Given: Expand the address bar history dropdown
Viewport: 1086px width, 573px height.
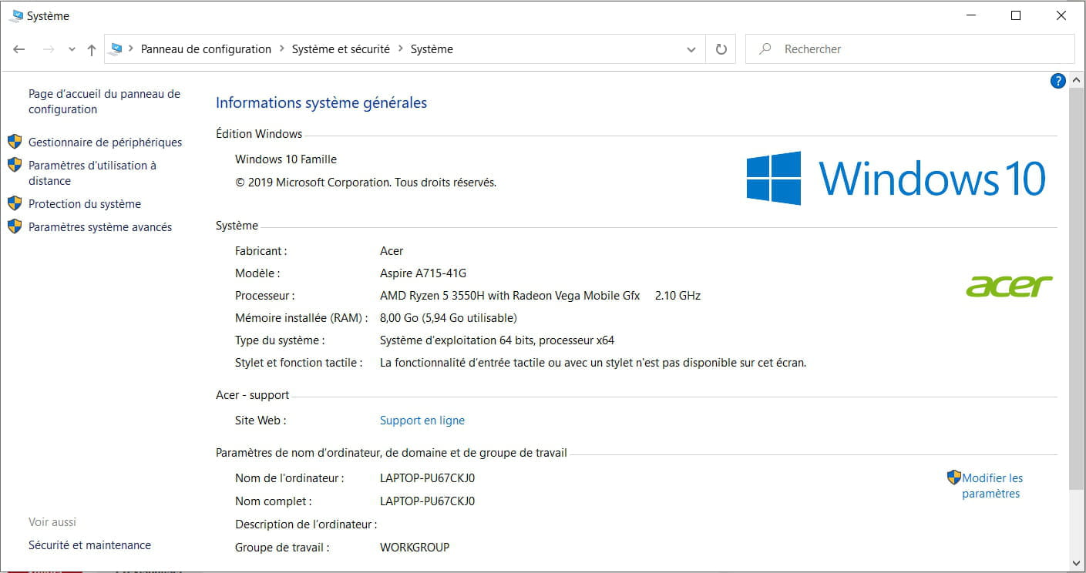Looking at the screenshot, I should coord(691,49).
